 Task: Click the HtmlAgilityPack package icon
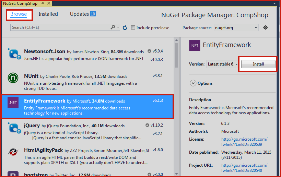13,152
